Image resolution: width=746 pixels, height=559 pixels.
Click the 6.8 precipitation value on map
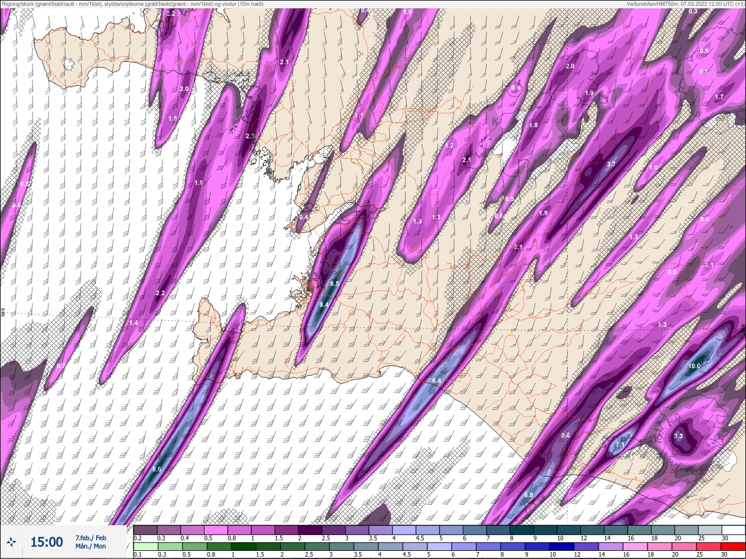(529, 495)
